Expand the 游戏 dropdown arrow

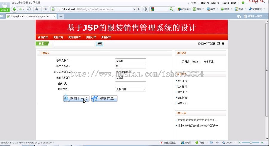[245, 9]
